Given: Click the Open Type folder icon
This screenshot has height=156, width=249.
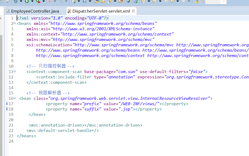Looking at the screenshot, I should coord(97,1).
